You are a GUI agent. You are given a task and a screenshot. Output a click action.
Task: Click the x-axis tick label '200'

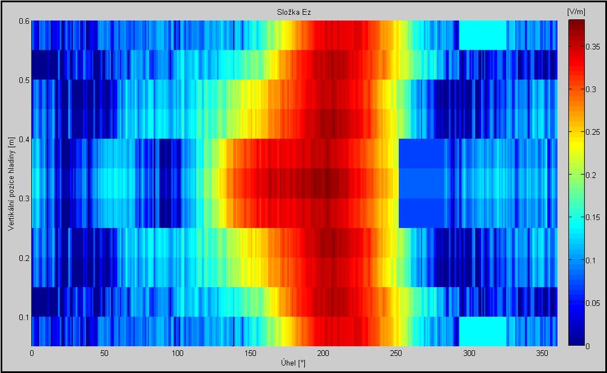click(323, 353)
